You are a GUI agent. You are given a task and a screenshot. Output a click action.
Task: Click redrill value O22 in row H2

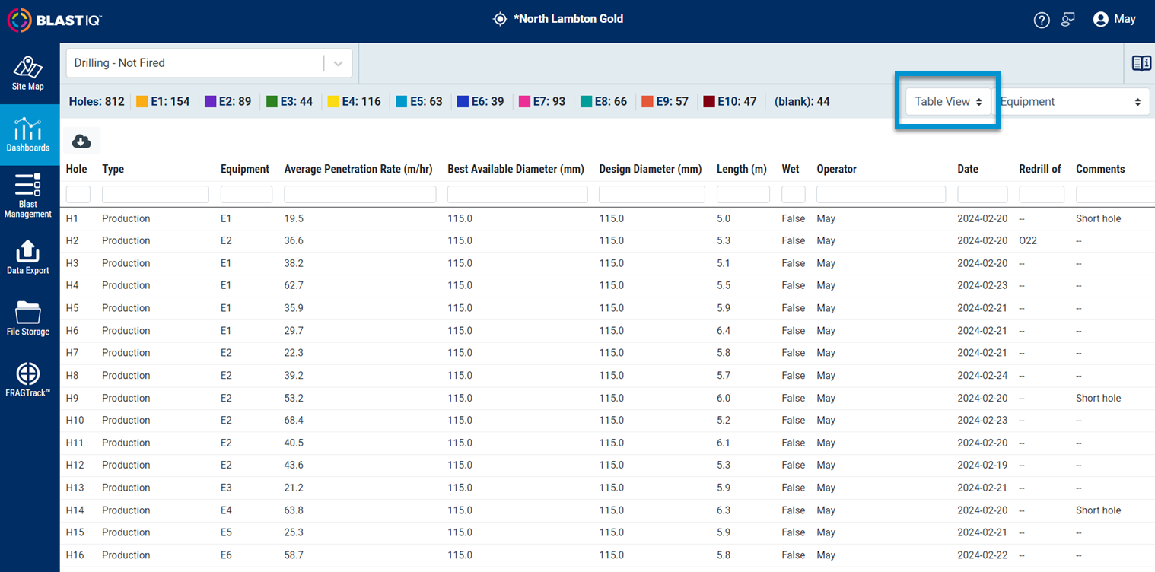point(1028,240)
